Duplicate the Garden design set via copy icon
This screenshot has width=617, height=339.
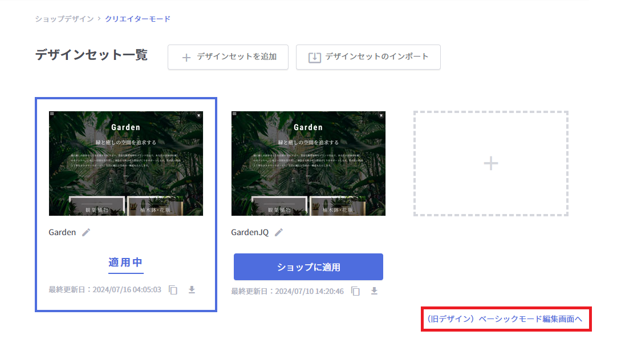click(x=173, y=290)
